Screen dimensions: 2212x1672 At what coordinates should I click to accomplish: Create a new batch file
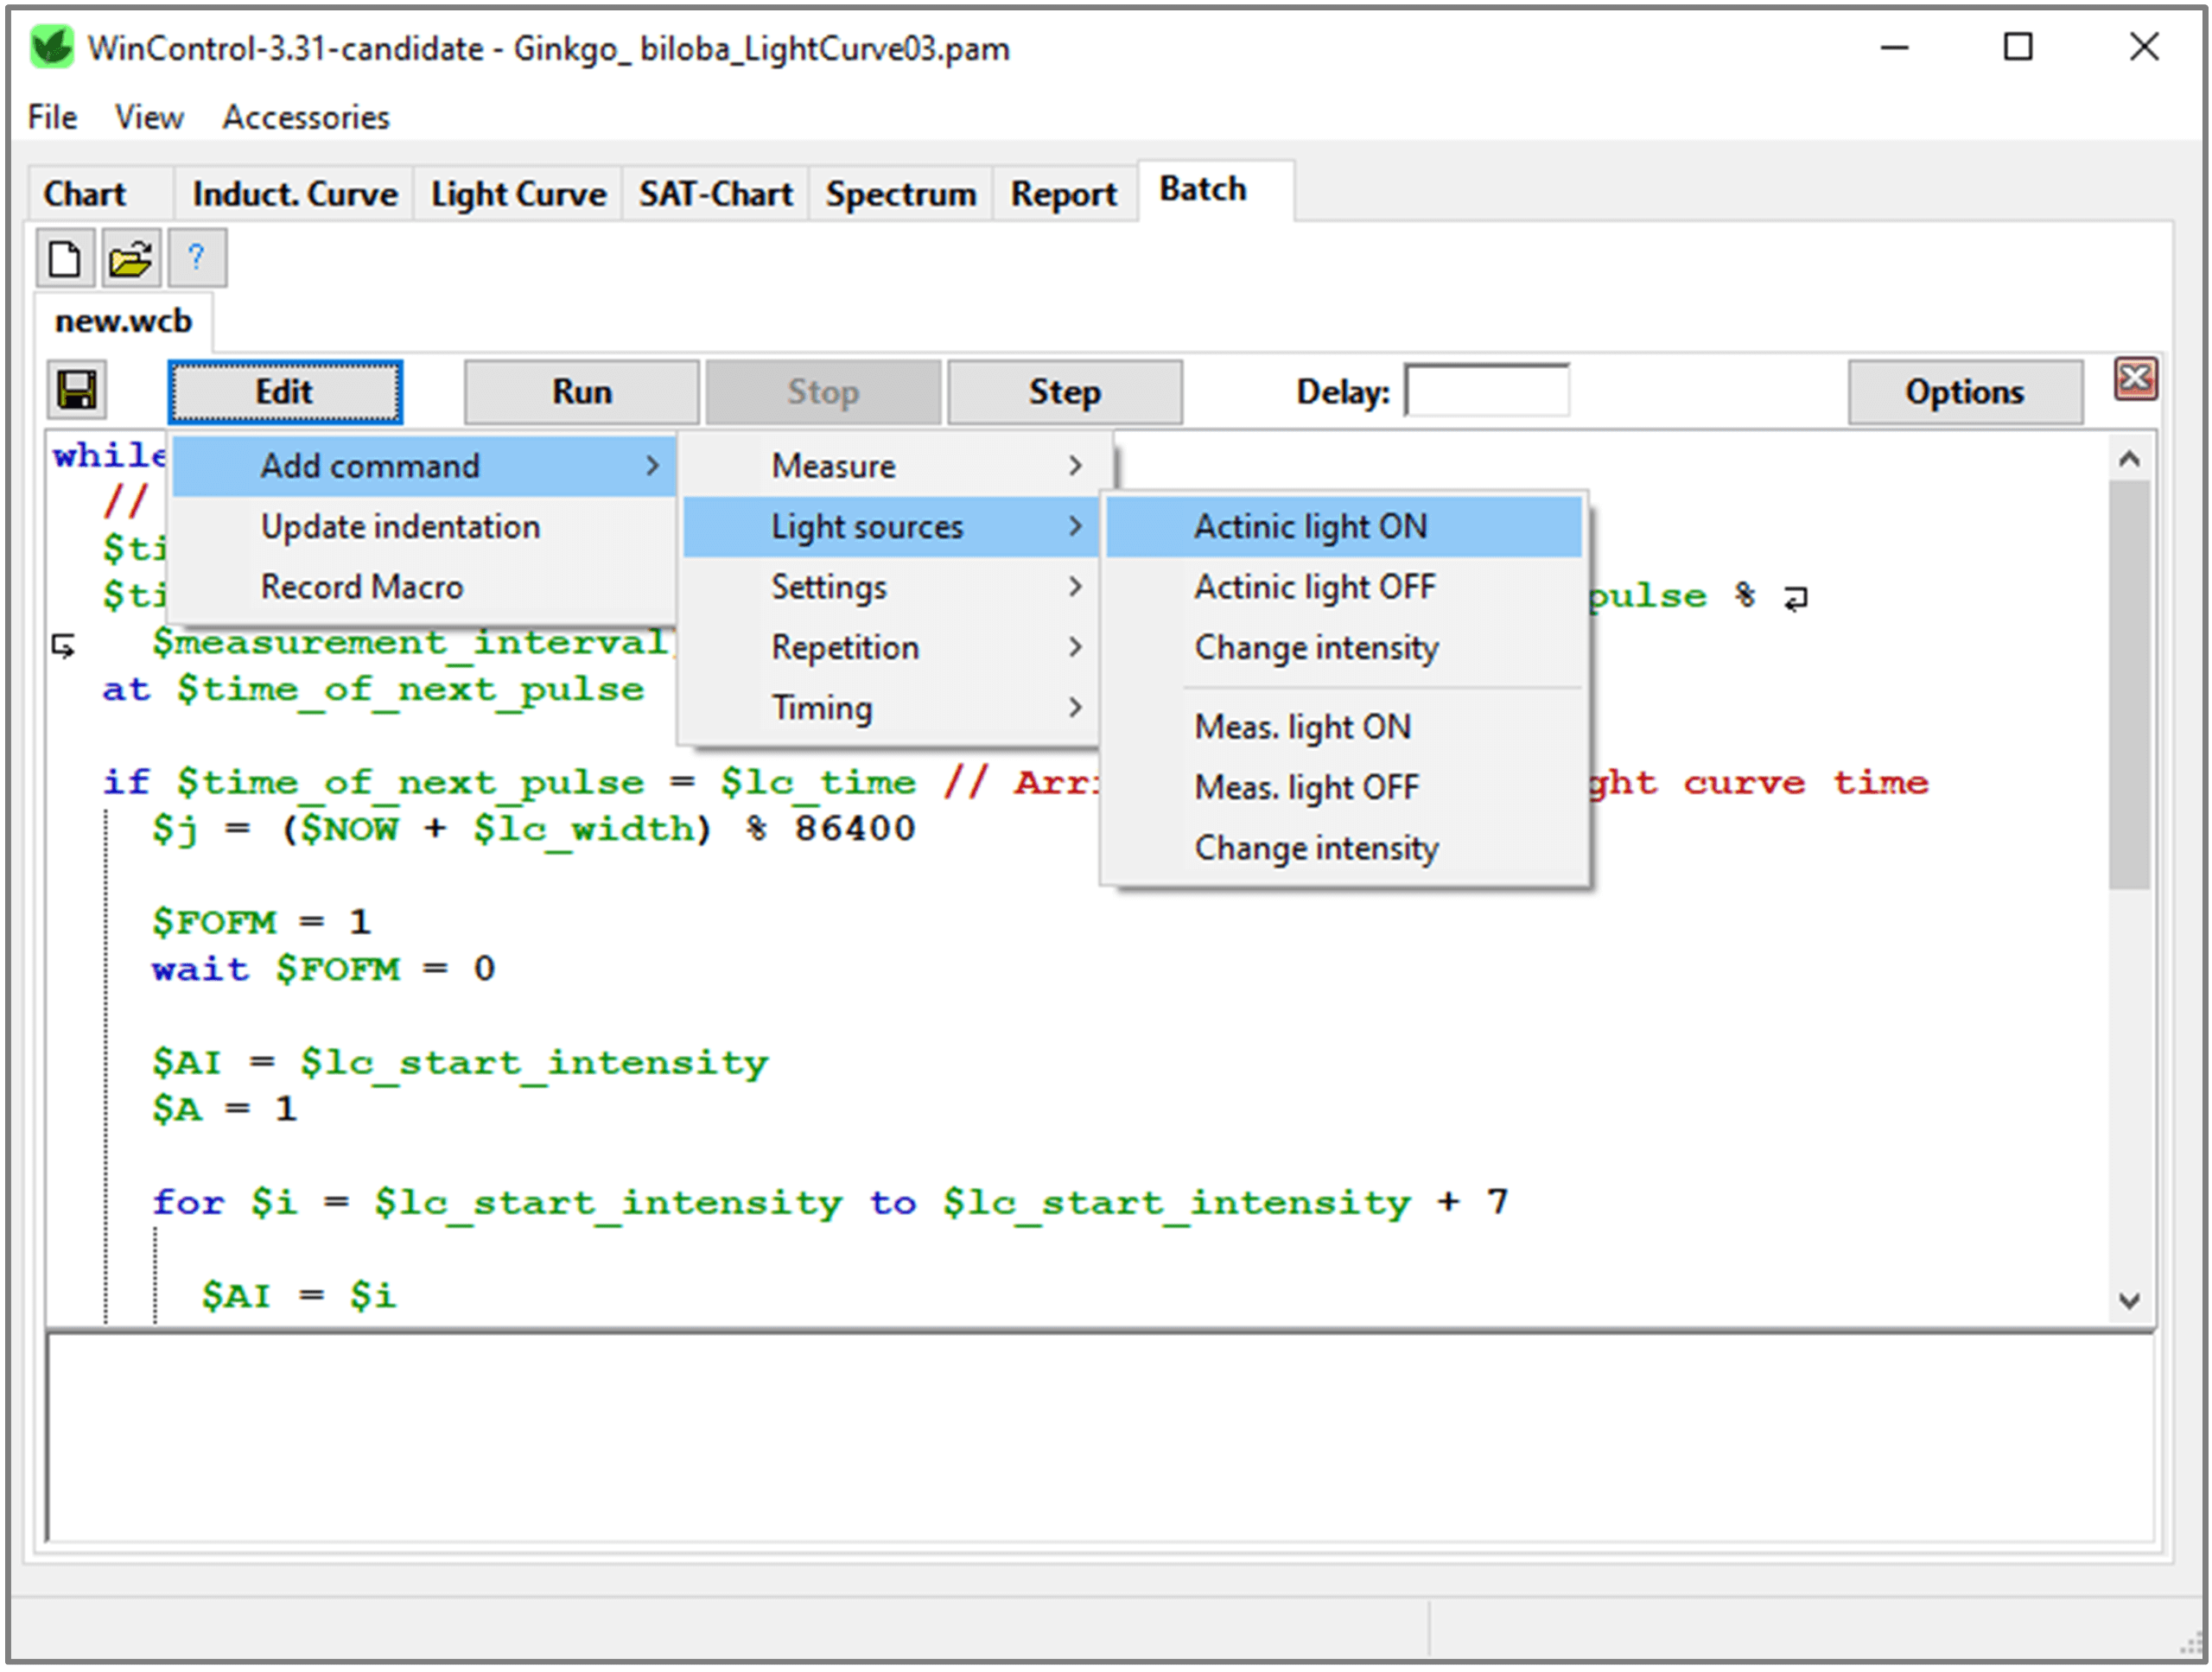pyautogui.click(x=64, y=258)
